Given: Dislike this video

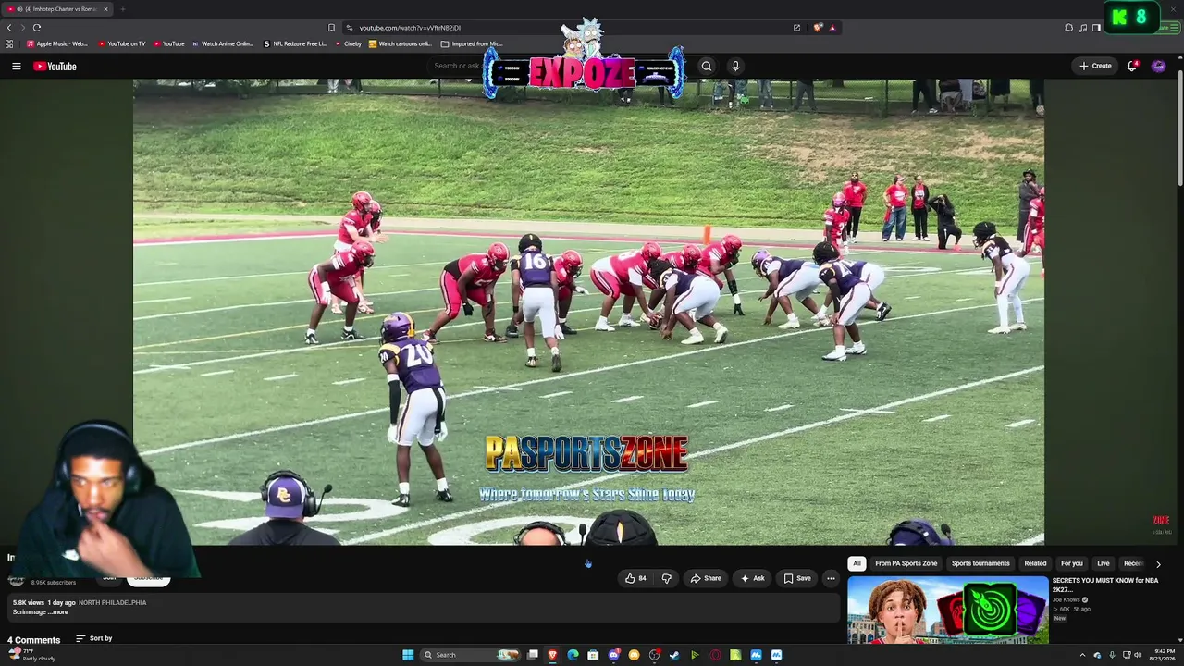Looking at the screenshot, I should 666,578.
